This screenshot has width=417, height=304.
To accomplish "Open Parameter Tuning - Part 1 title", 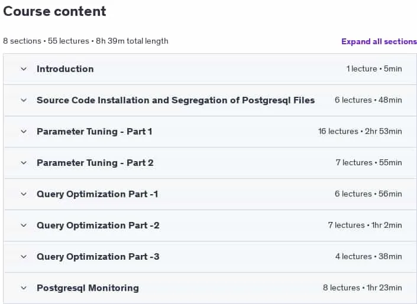I will coord(94,132).
